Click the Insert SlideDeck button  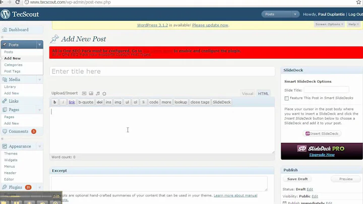(x=322, y=133)
